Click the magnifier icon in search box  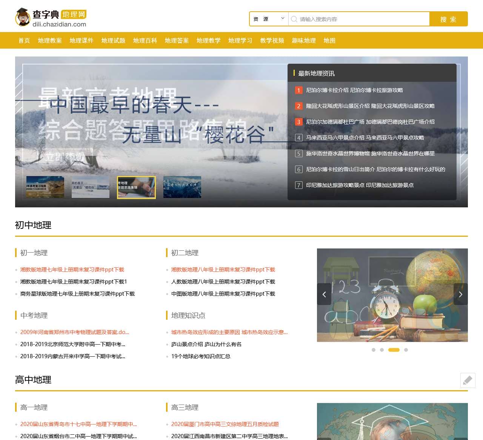coord(294,19)
